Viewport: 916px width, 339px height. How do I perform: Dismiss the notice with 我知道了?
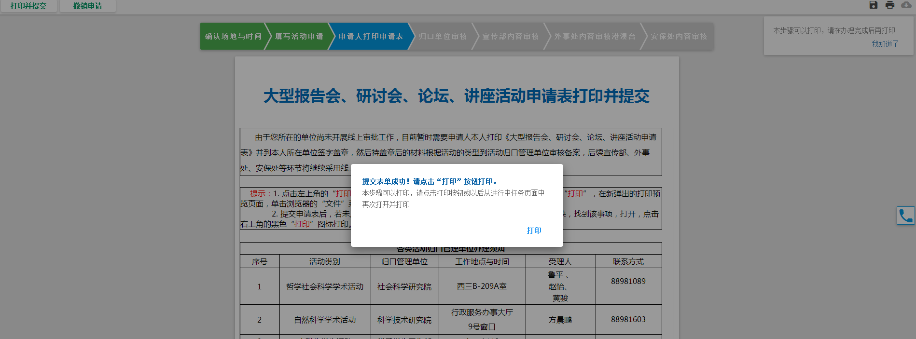(x=885, y=44)
